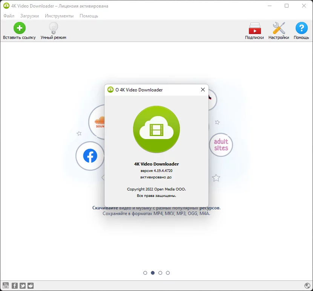Select the second slideshow page dot
The width and height of the screenshot is (313, 291).
point(153,273)
